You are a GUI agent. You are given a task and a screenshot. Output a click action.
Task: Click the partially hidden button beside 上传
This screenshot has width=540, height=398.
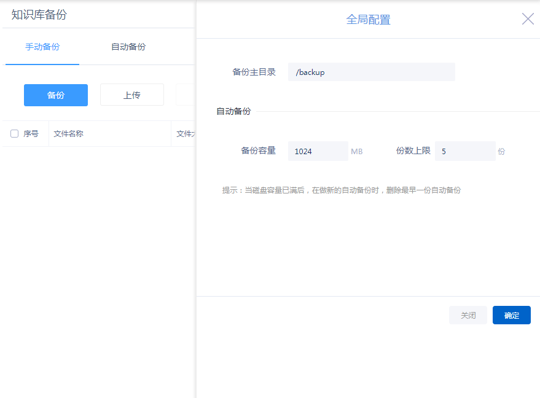pos(186,95)
